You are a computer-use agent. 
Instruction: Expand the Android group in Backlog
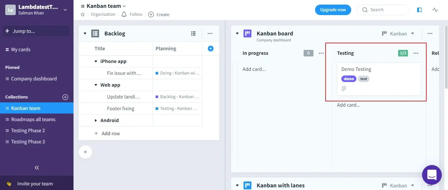95,120
